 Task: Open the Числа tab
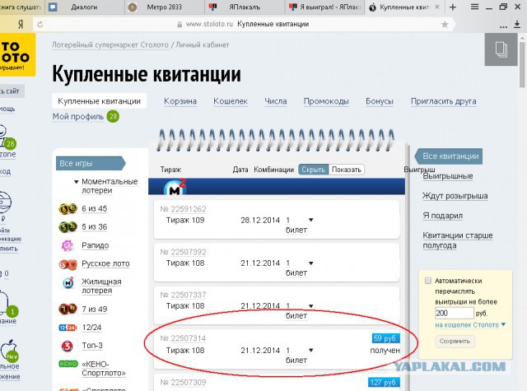[276, 101]
